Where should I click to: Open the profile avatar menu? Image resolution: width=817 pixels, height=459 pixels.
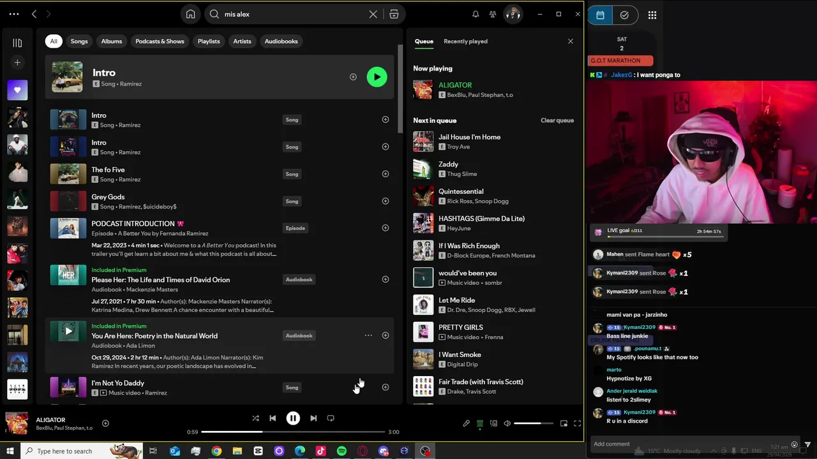coord(513,14)
